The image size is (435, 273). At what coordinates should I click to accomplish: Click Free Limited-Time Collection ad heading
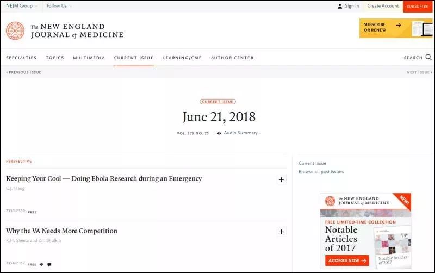[361, 222]
